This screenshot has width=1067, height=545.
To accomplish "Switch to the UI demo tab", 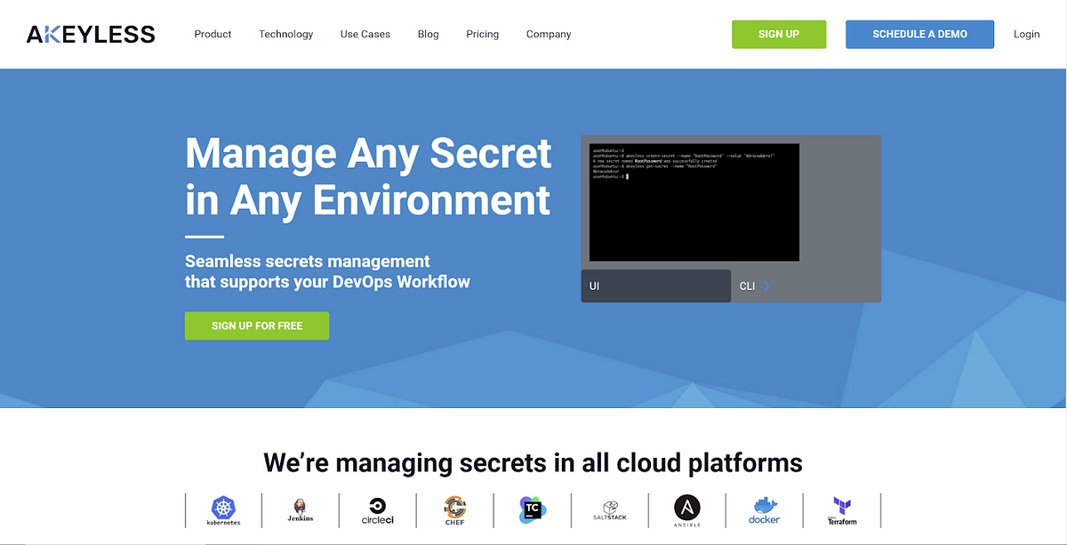I will click(656, 286).
